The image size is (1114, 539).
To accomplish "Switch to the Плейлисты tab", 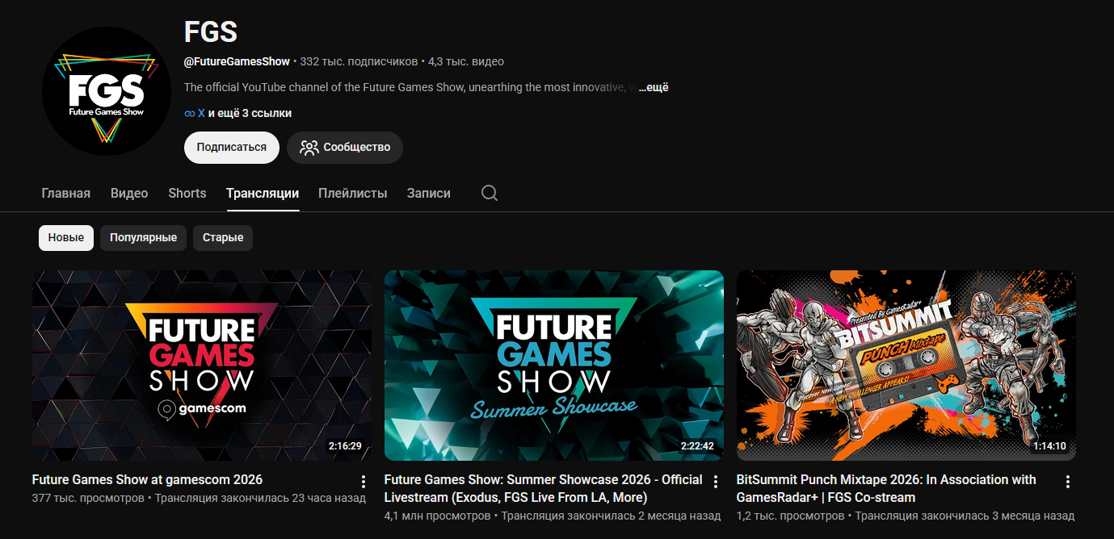I will 353,194.
